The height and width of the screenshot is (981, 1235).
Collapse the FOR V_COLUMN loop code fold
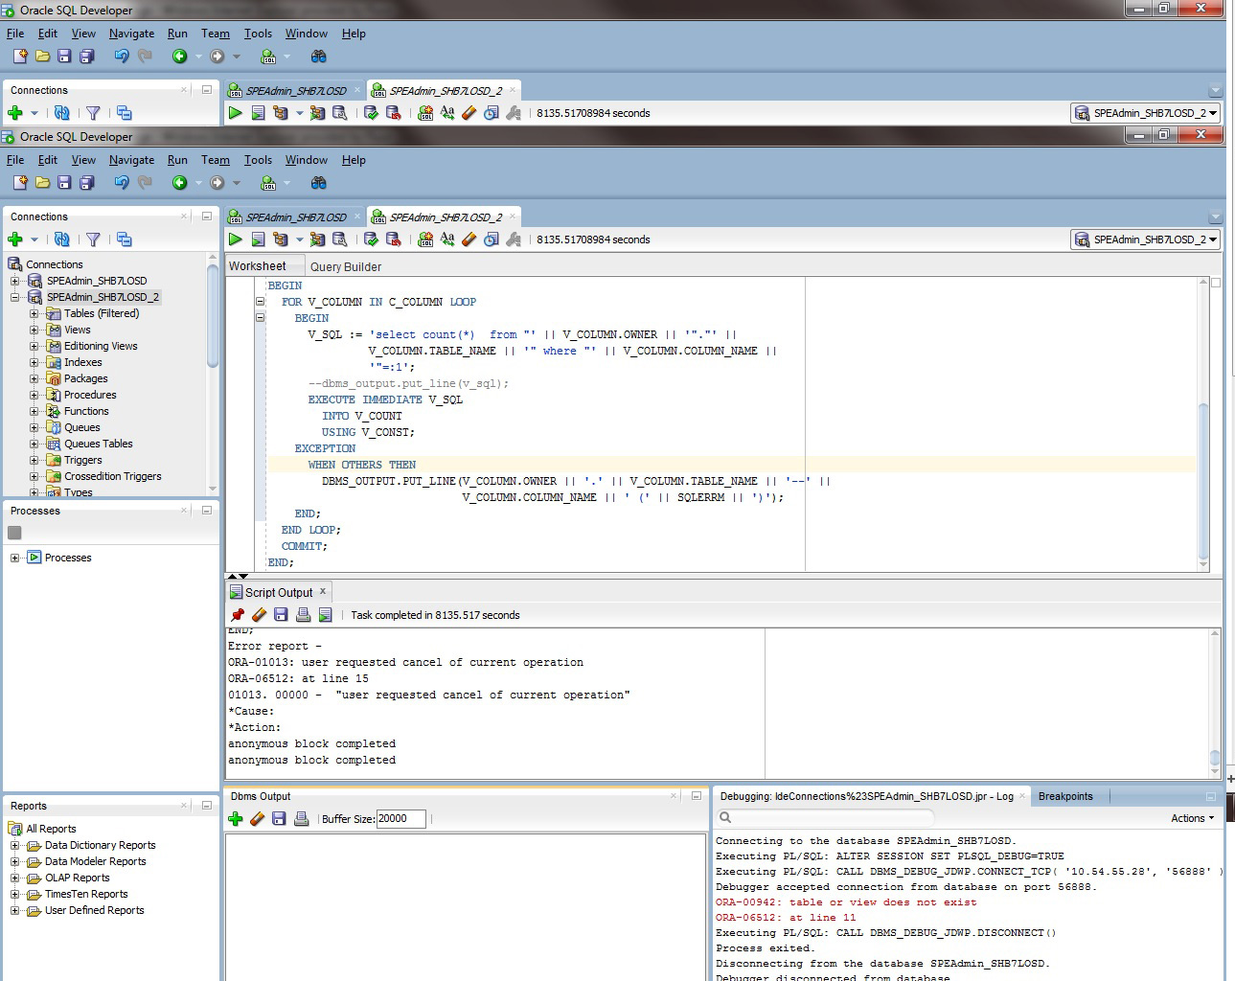[x=260, y=302]
